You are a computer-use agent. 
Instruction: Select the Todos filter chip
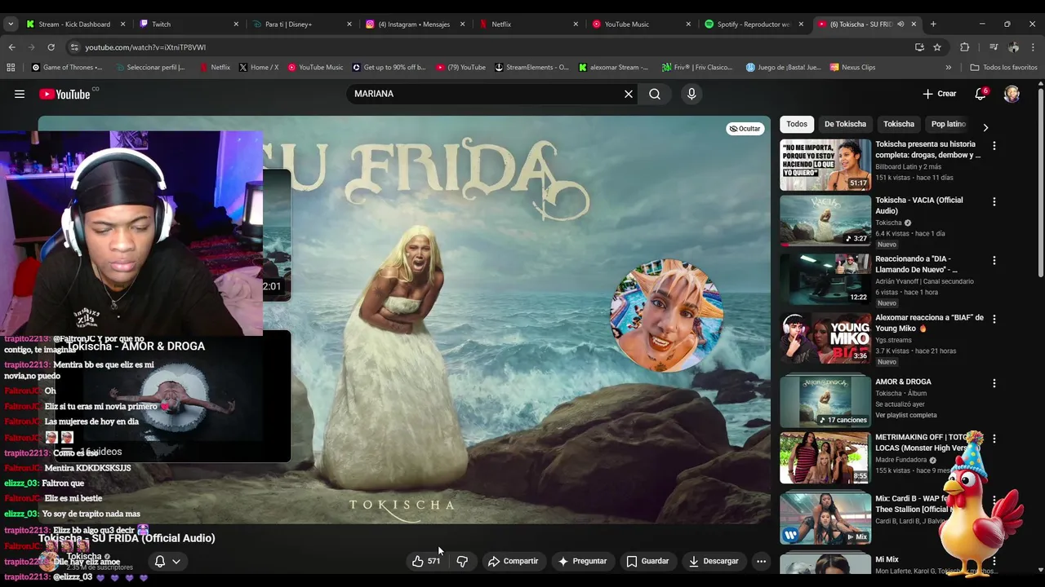797,124
